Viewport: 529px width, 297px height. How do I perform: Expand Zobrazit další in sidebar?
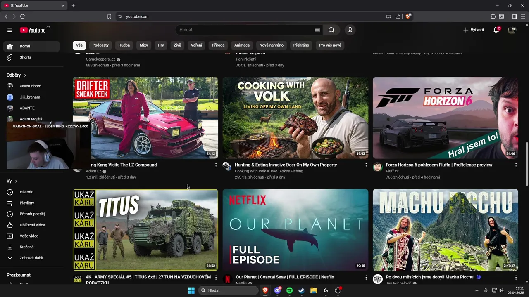[x=31, y=258]
